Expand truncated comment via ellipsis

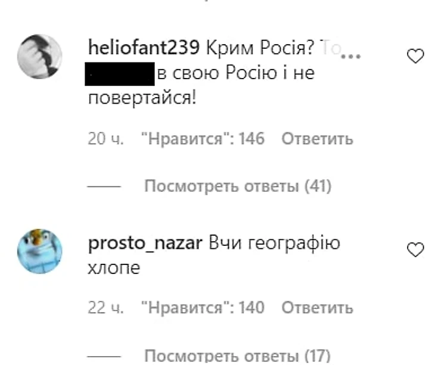point(350,56)
